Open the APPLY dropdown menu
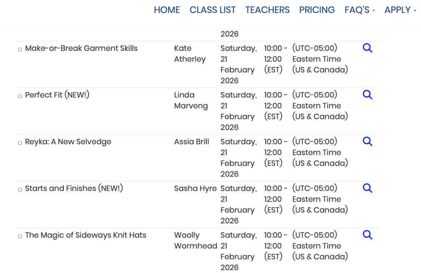 [400, 10]
